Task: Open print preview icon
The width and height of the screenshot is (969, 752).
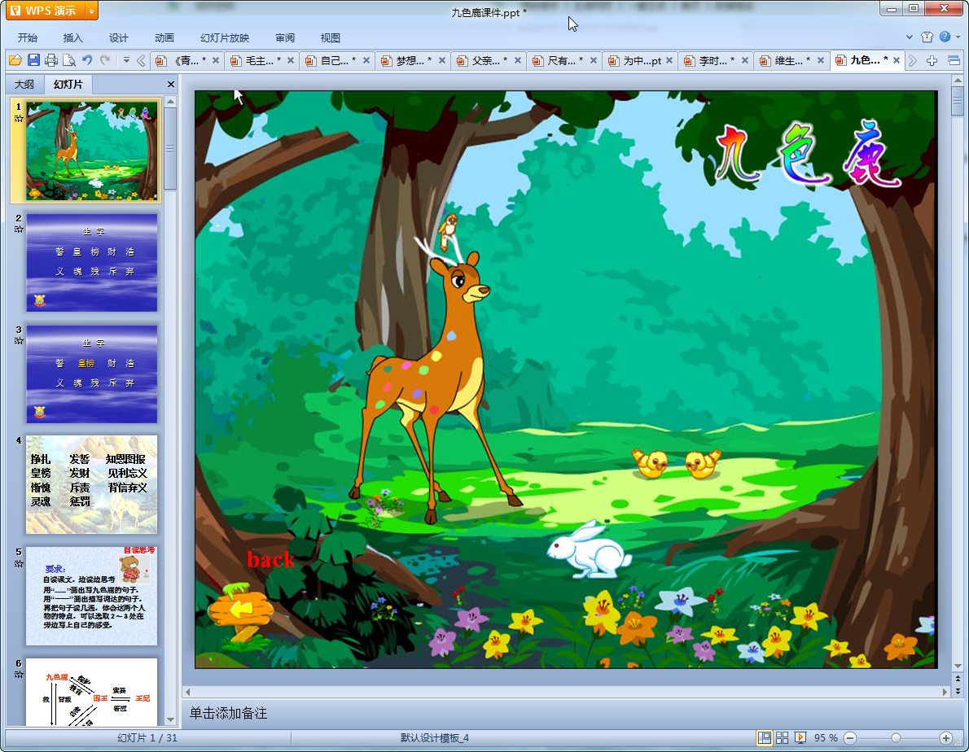Action: pos(69,60)
